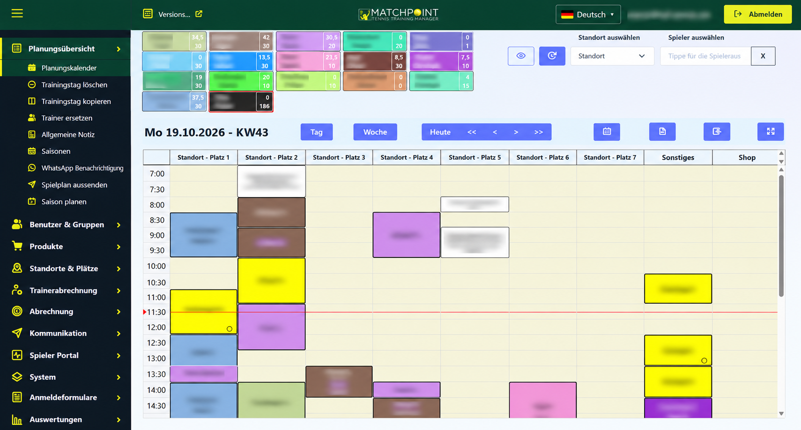The width and height of the screenshot is (801, 430).
Task: Click the Abmelden logout button
Action: tap(758, 14)
